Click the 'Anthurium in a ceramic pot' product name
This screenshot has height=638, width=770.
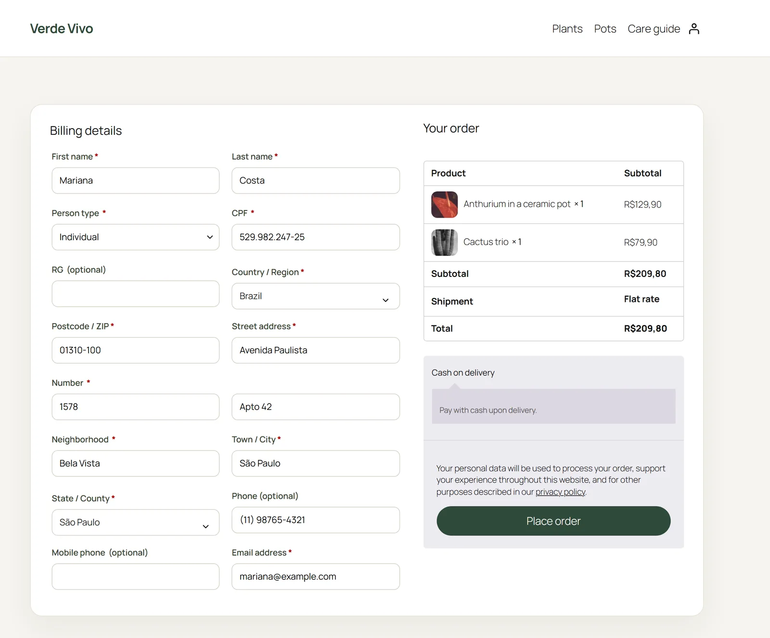tap(517, 204)
